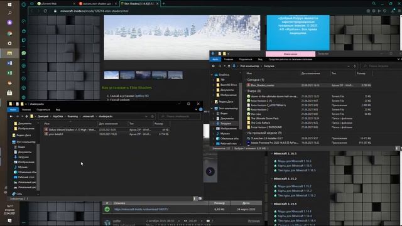Viewport: 402px width, 226px height.
Task: Open address history dropdown in Загрузки window
Action: pyautogui.click(x=349, y=66)
